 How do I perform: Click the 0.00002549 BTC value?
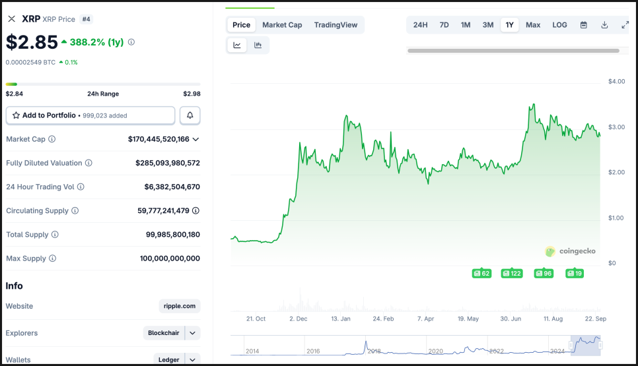[30, 62]
